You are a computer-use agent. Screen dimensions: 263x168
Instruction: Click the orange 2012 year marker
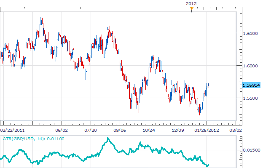tap(191, 9)
